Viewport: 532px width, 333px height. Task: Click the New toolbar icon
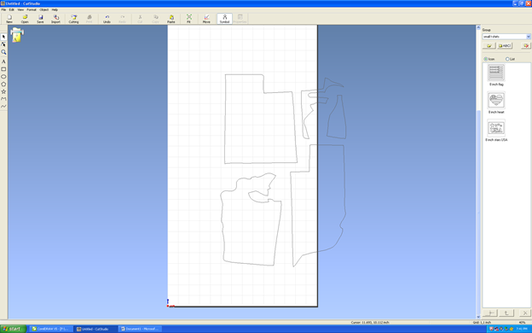(x=9, y=19)
